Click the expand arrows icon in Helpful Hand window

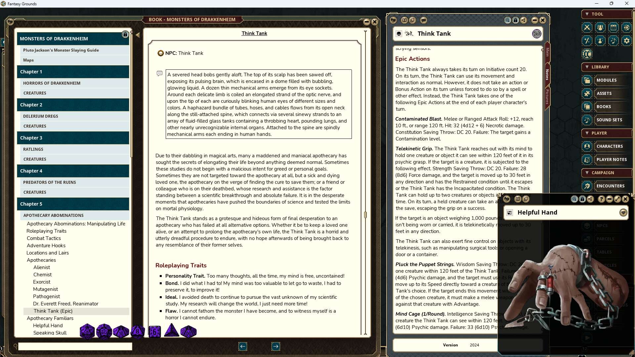[x=617, y=199]
